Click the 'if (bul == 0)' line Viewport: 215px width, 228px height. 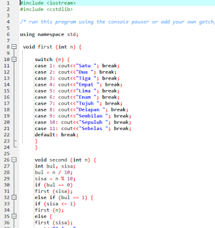(54, 185)
